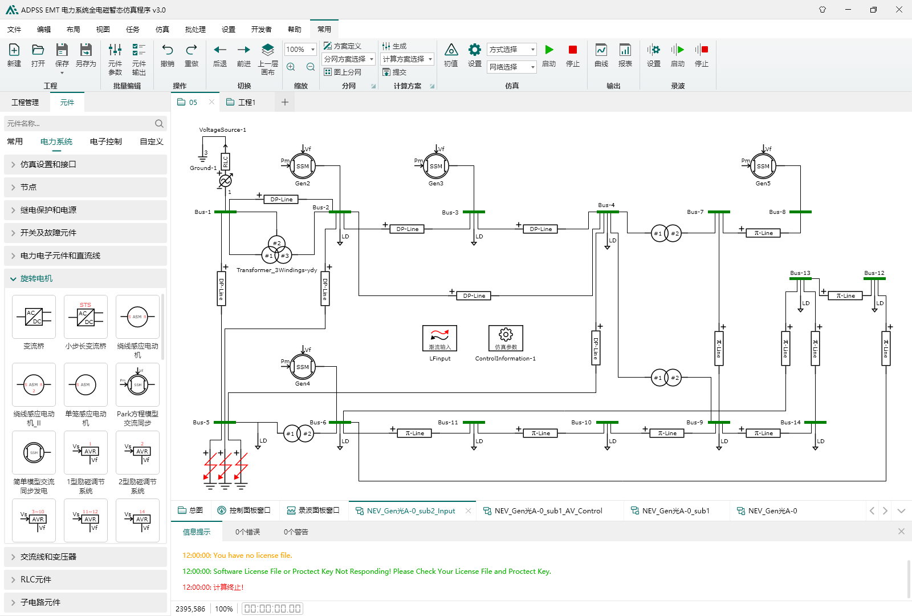This screenshot has height=616, width=912.
Task: Select the 变流桥 component in the palette
Action: coord(34,317)
